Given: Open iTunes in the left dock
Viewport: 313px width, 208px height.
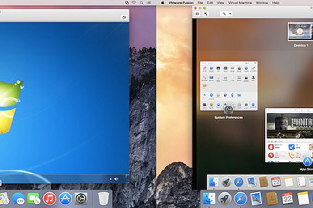Looking at the screenshot, I should (x=49, y=199).
